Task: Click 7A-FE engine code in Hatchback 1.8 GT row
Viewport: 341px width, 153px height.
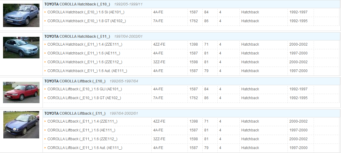Action: pyautogui.click(x=158, y=21)
